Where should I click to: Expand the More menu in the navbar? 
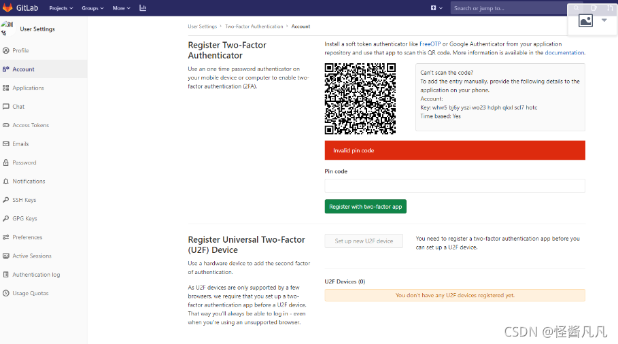122,8
